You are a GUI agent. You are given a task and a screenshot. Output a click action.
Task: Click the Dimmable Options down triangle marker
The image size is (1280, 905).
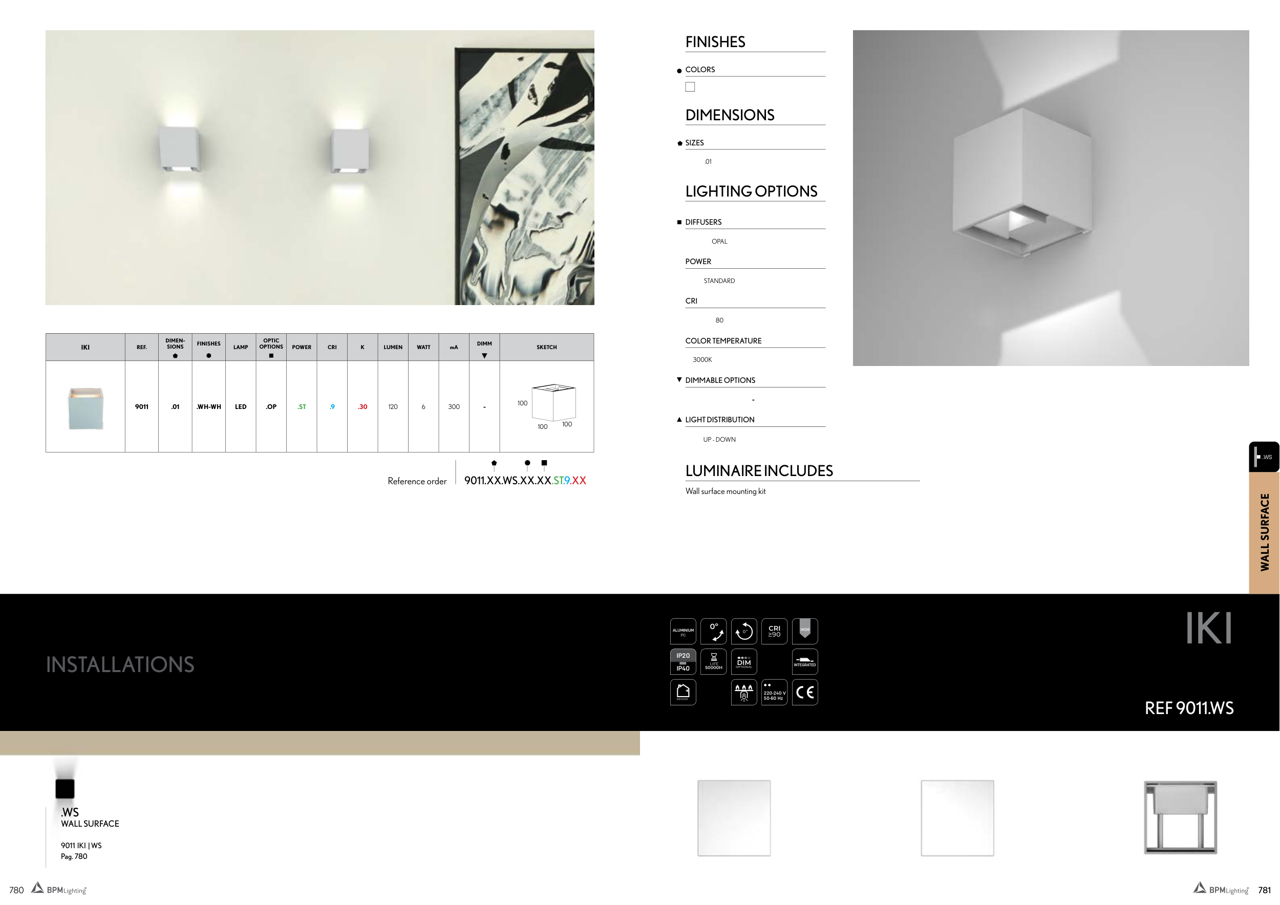coord(679,380)
